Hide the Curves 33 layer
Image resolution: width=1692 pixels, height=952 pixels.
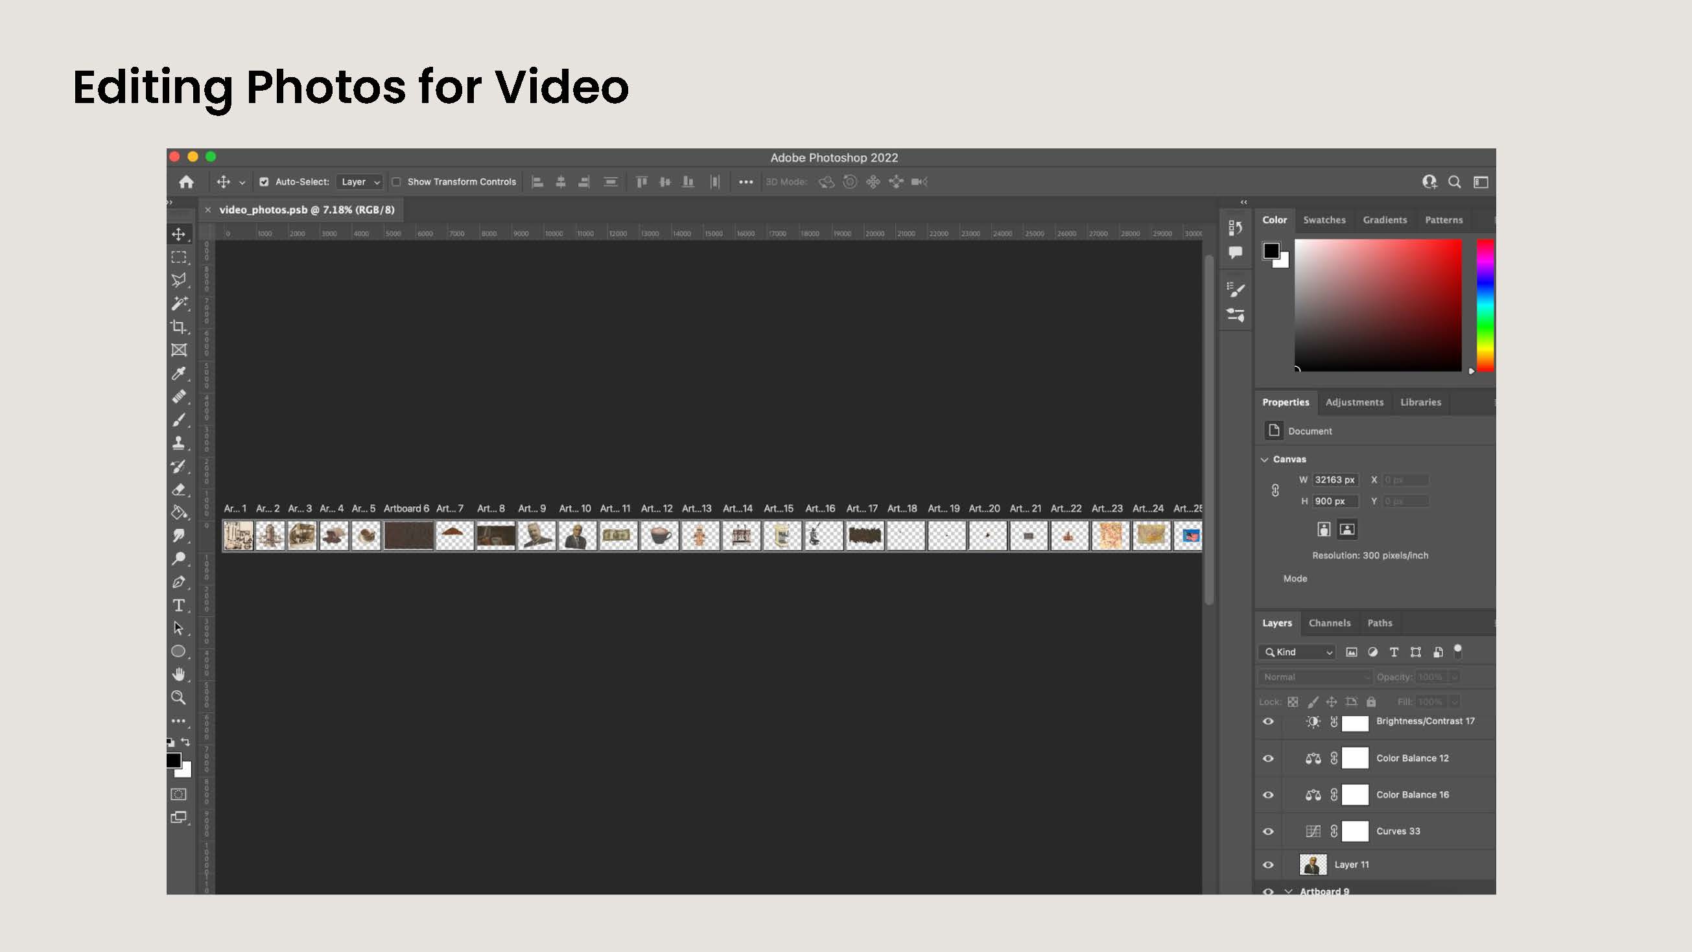tap(1268, 831)
